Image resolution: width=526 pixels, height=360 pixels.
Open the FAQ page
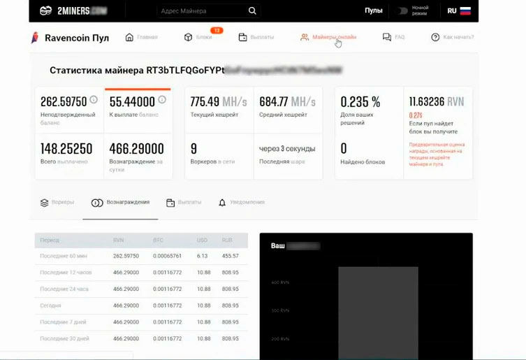click(x=394, y=38)
